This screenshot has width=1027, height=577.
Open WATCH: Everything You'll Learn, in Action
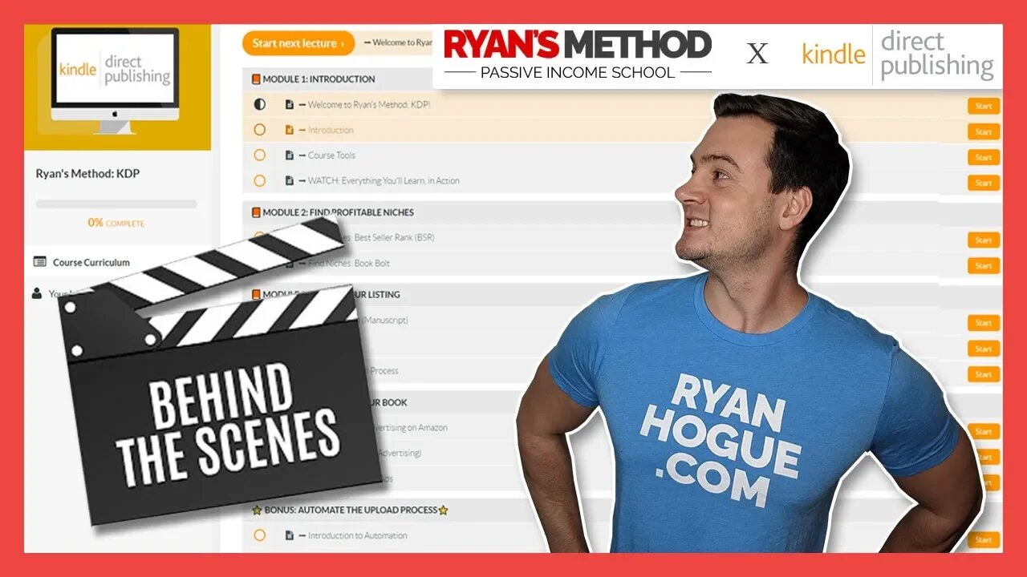(384, 181)
